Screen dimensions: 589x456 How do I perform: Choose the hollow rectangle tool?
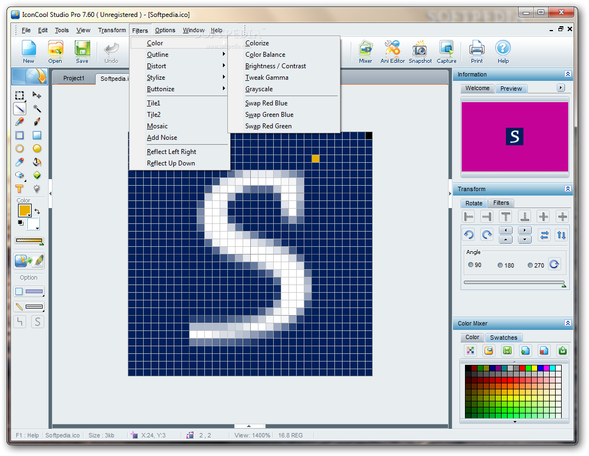point(20,135)
